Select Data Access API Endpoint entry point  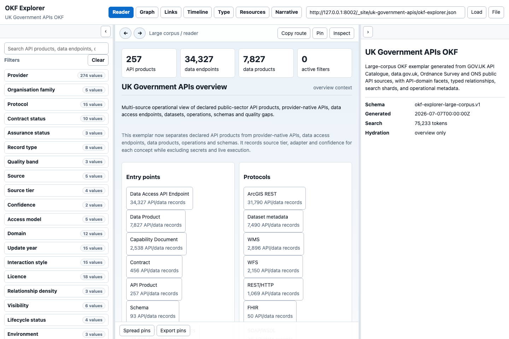coord(159,198)
